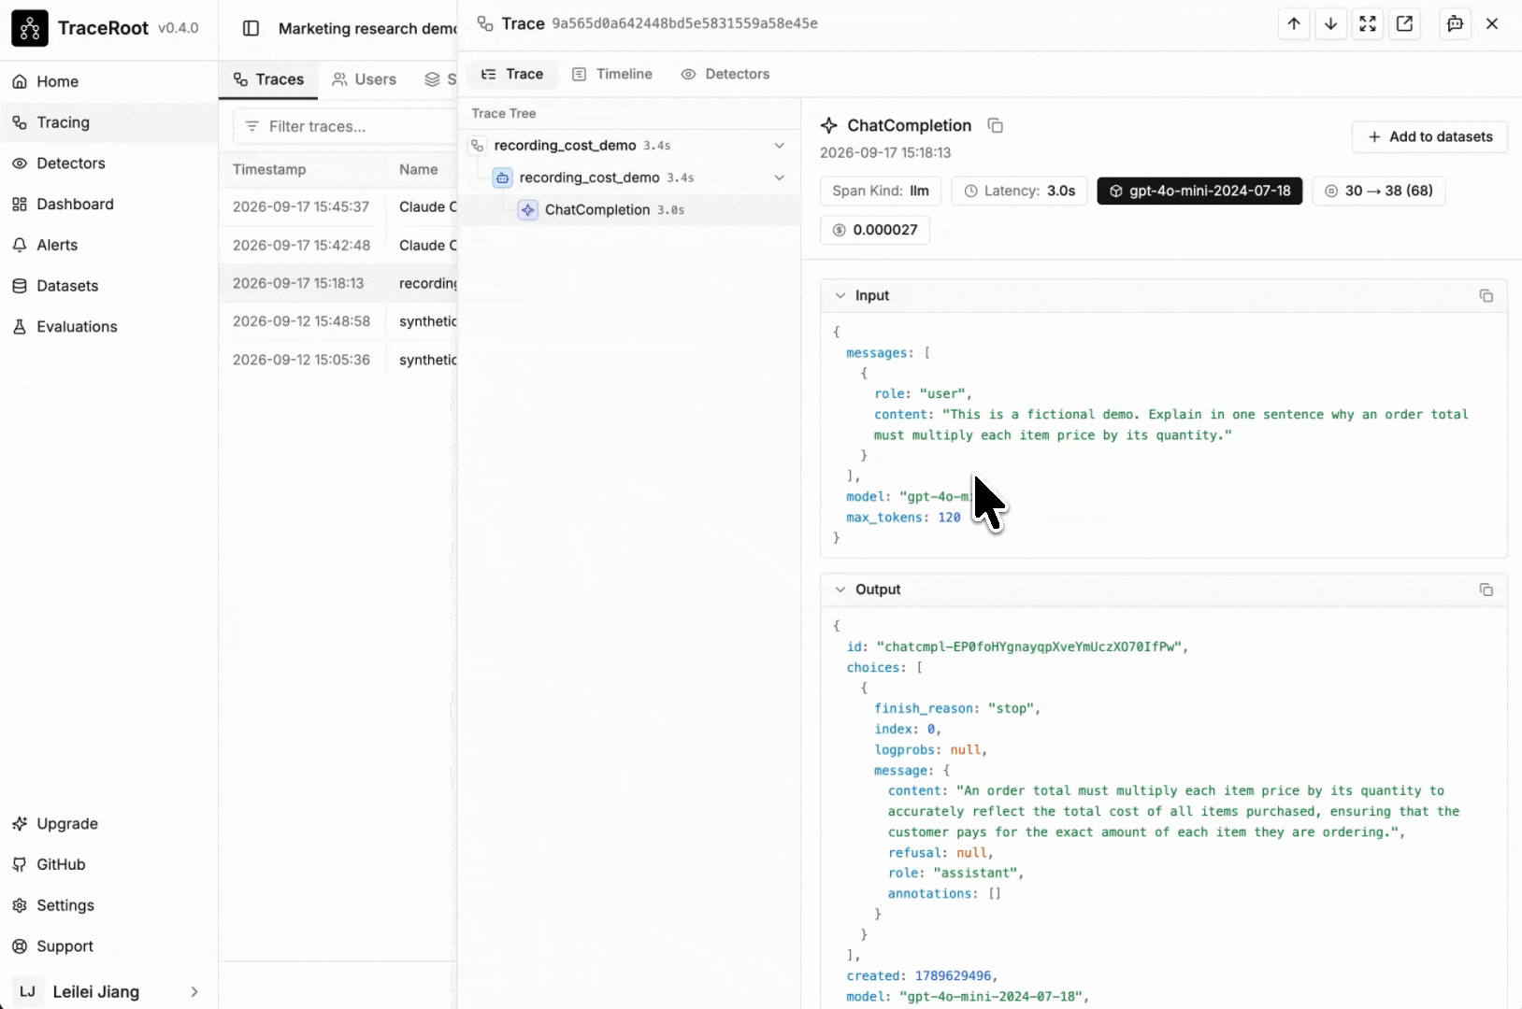Select the Detectors view tab
The image size is (1522, 1009).
[725, 74]
